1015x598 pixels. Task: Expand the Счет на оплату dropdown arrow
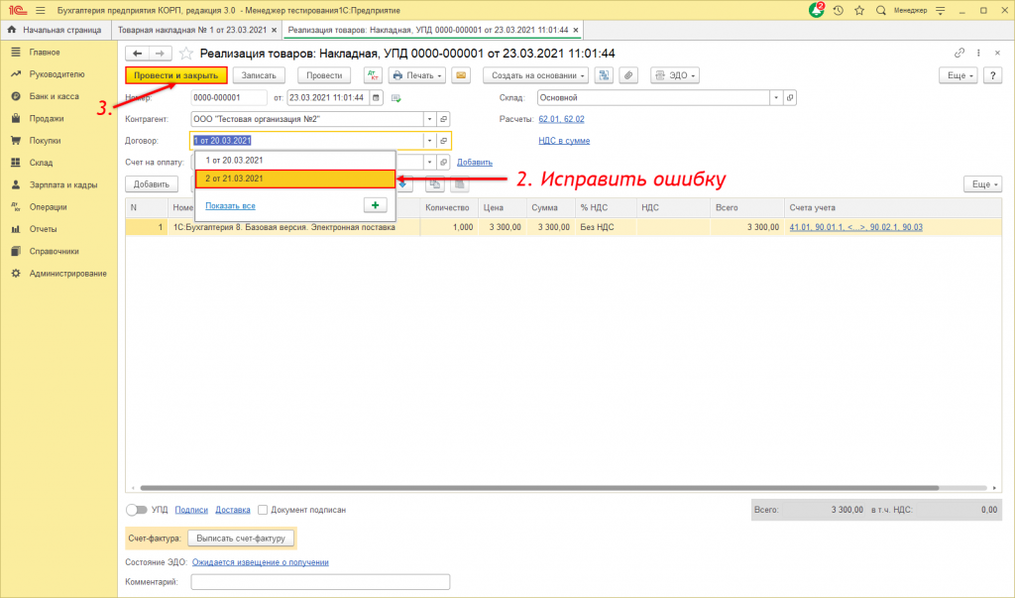pyautogui.click(x=429, y=162)
